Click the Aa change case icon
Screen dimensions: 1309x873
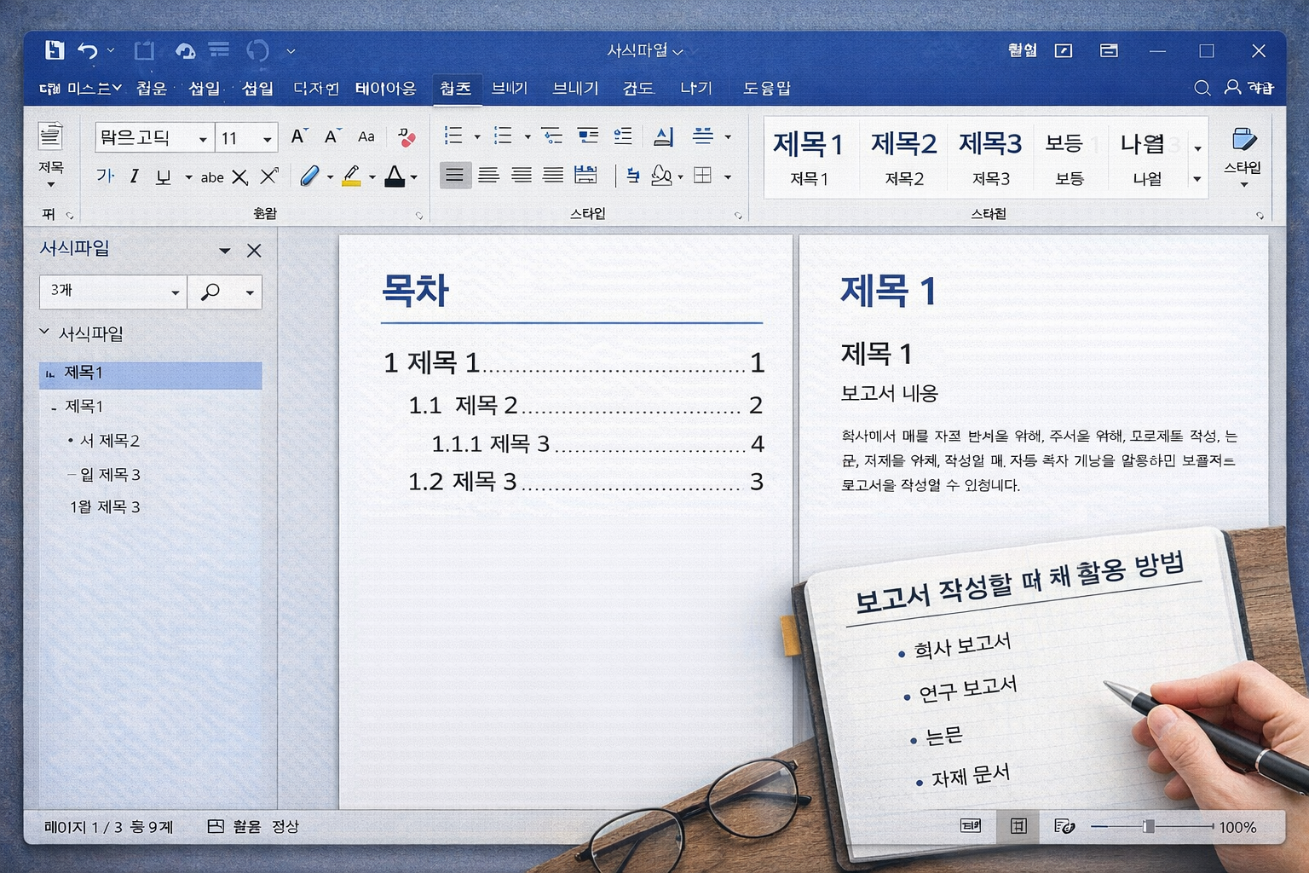tap(366, 136)
